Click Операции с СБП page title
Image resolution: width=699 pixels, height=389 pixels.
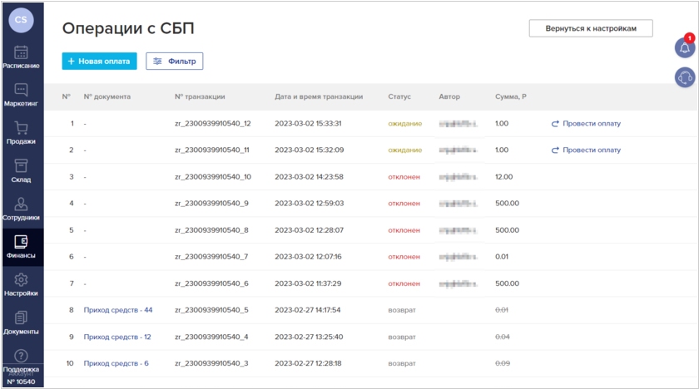[x=128, y=28]
